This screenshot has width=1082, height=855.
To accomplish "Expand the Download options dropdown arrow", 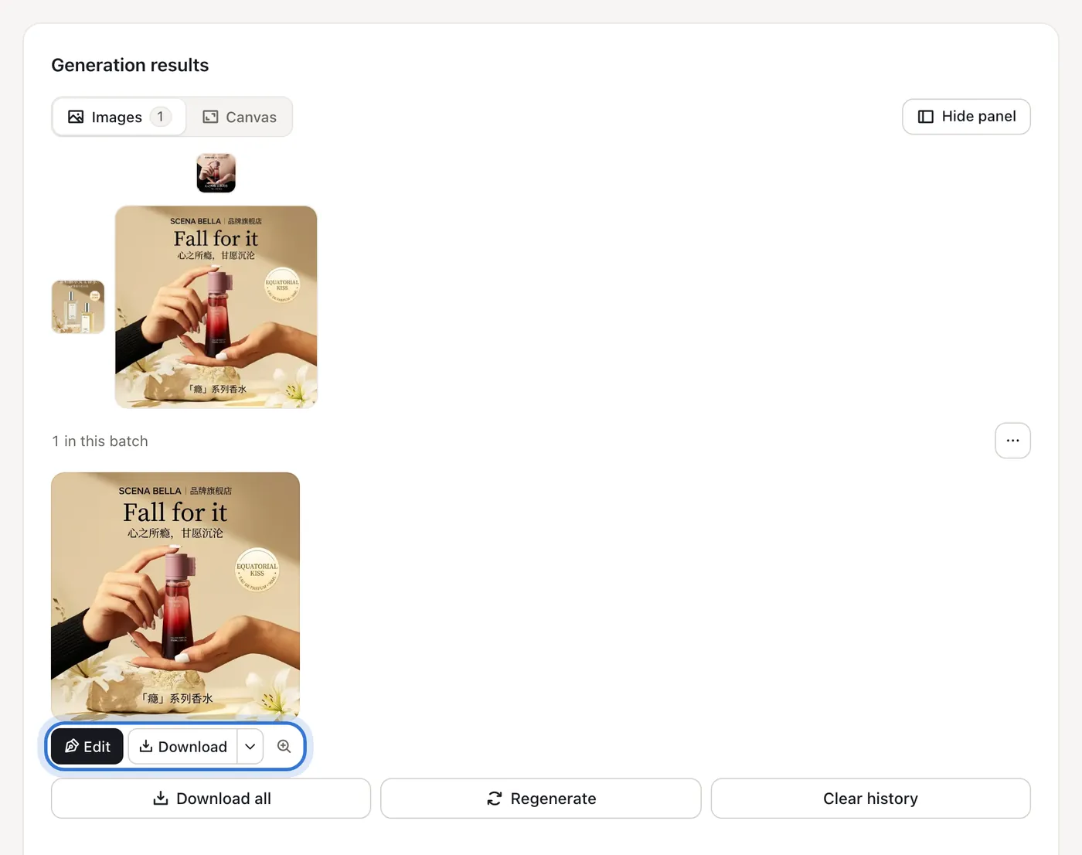I will [250, 747].
